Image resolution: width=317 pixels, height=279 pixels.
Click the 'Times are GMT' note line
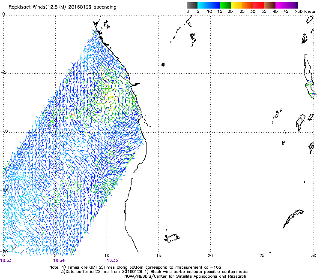coord(135,267)
